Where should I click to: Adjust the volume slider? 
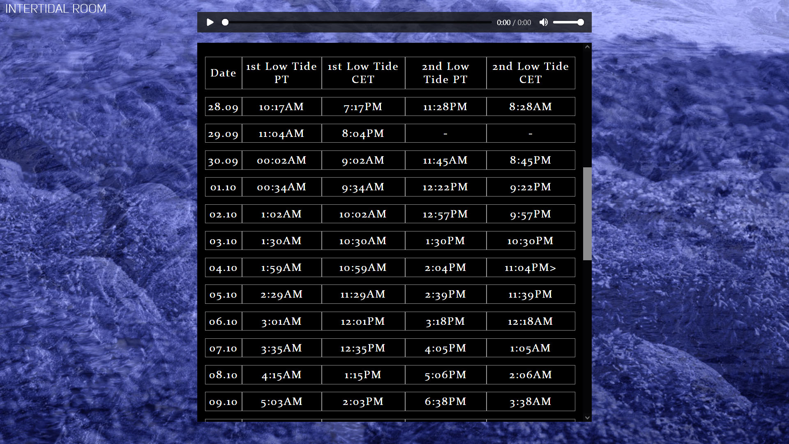568,22
